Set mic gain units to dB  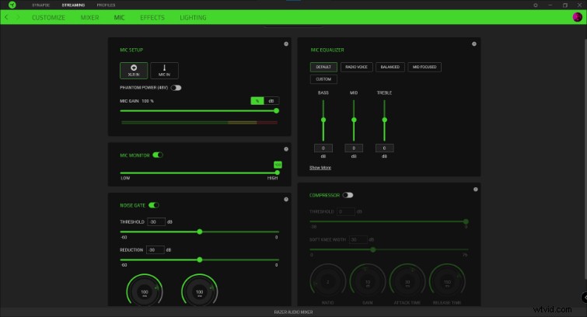point(271,101)
